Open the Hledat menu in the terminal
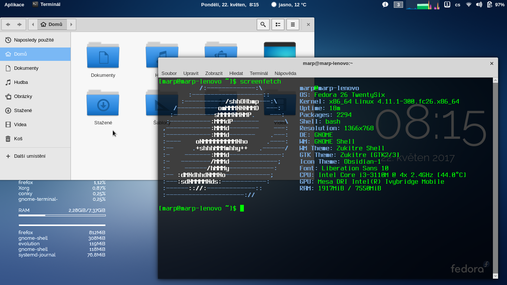The width and height of the screenshot is (507, 285). (x=236, y=73)
